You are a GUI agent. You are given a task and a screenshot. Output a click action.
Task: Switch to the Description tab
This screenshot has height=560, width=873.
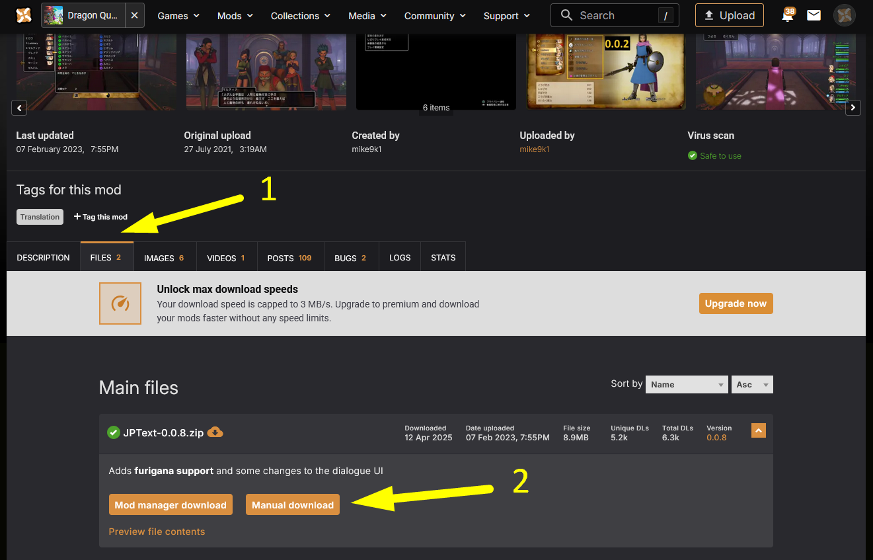point(43,258)
